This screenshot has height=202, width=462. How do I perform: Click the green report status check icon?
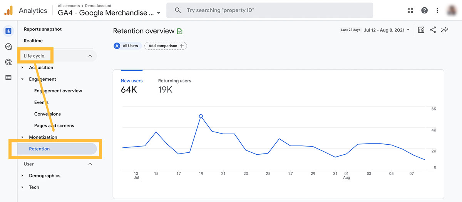point(180,31)
